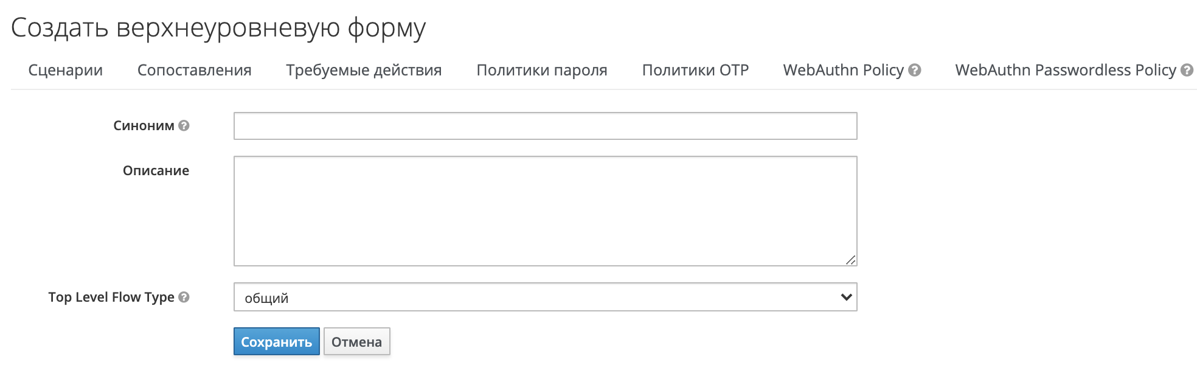
Task: Open the Политики пароля tab
Action: pyautogui.click(x=542, y=70)
